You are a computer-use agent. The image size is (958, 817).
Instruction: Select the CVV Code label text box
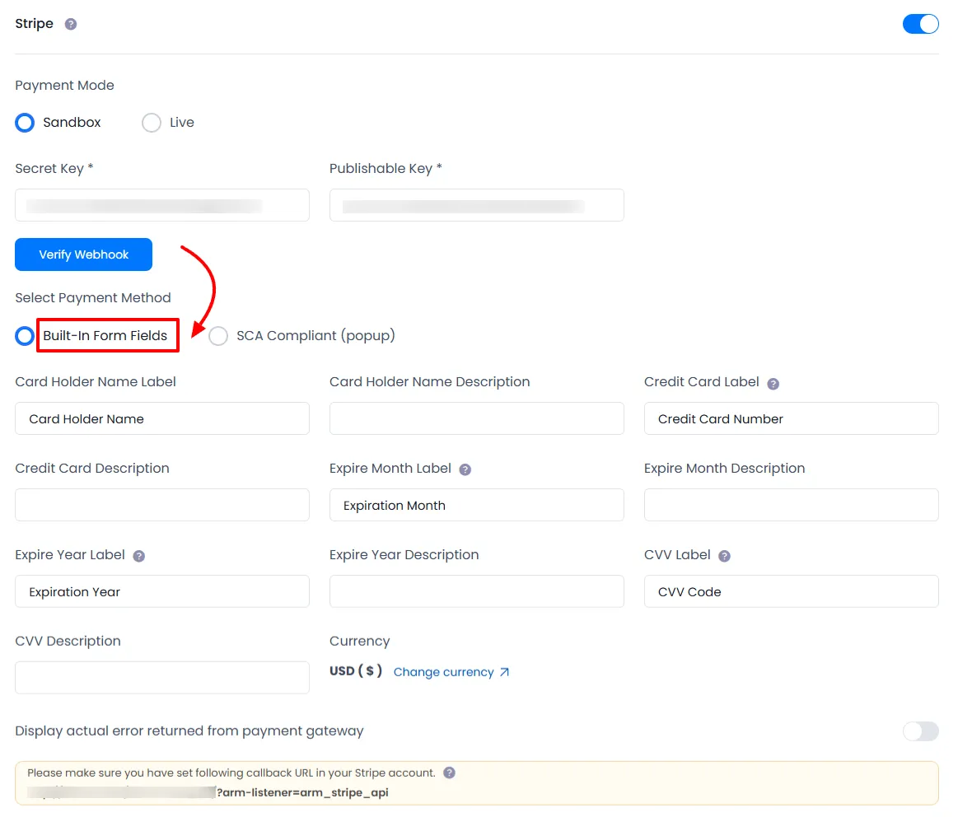[790, 591]
